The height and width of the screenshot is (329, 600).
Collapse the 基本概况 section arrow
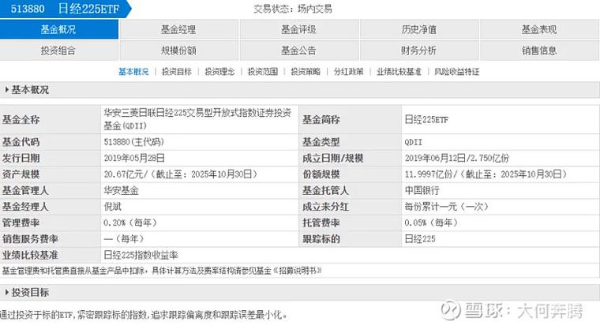pyautogui.click(x=7, y=90)
